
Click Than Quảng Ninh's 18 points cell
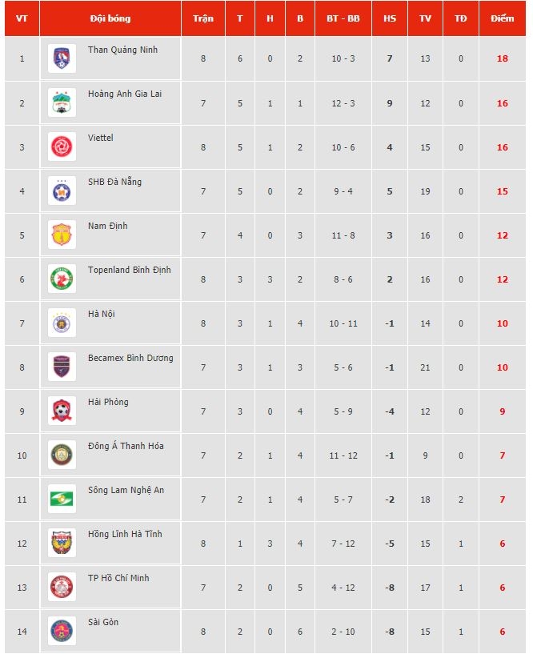(503, 58)
